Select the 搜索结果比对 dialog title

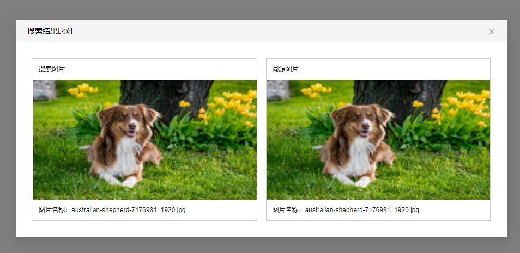click(x=50, y=32)
